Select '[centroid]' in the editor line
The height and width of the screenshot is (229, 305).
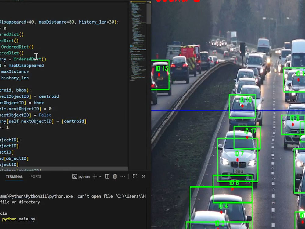[74, 121]
